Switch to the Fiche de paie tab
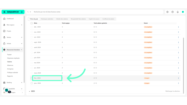 coord(34,19)
